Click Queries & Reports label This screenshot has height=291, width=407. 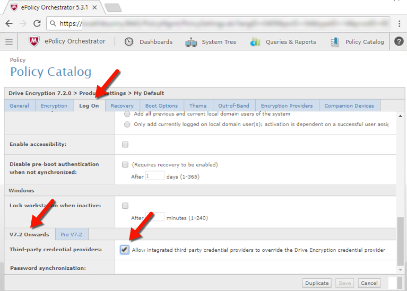coord(291,42)
